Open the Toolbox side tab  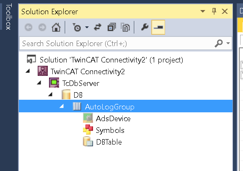click(x=9, y=17)
